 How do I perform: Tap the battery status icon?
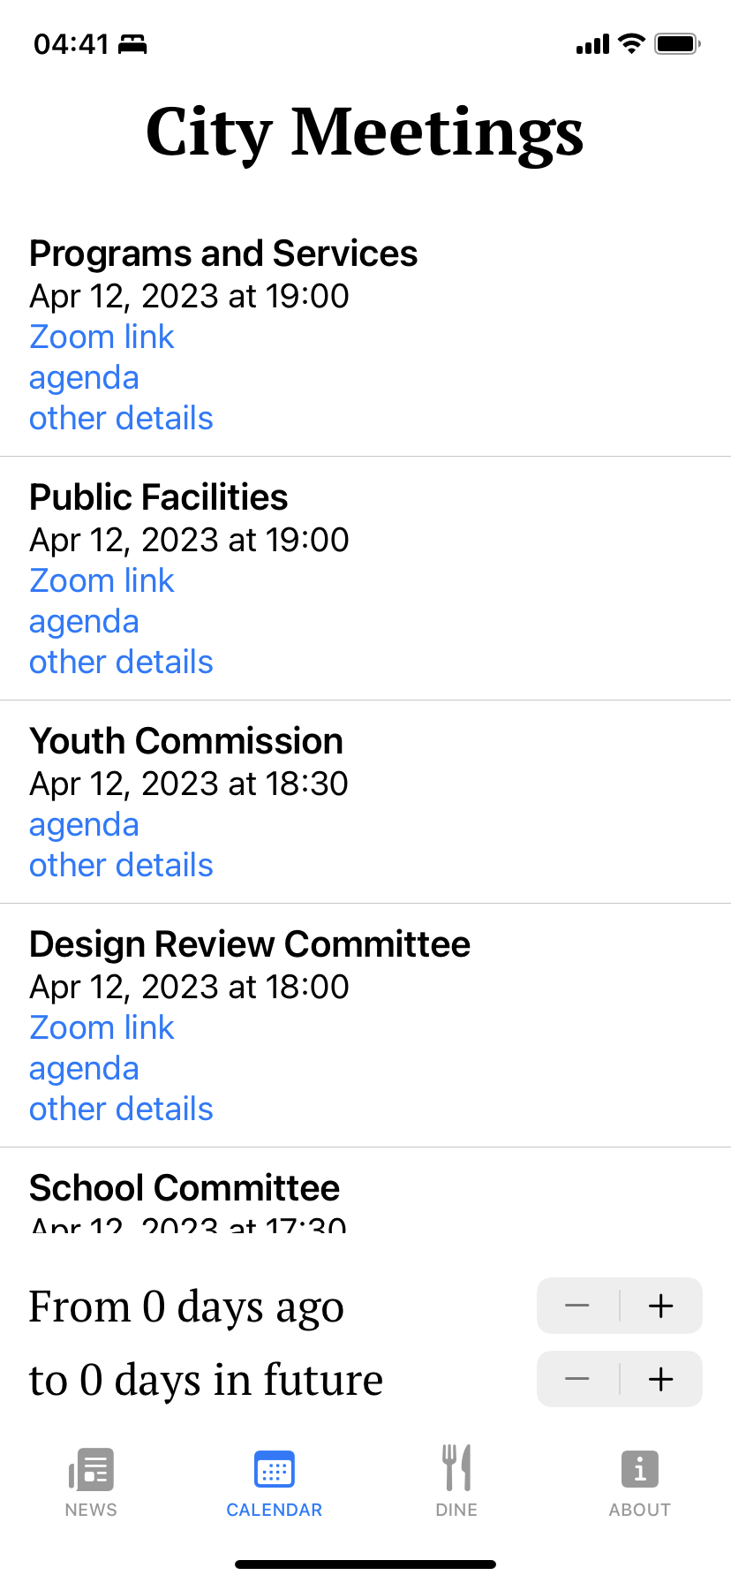pos(677,43)
